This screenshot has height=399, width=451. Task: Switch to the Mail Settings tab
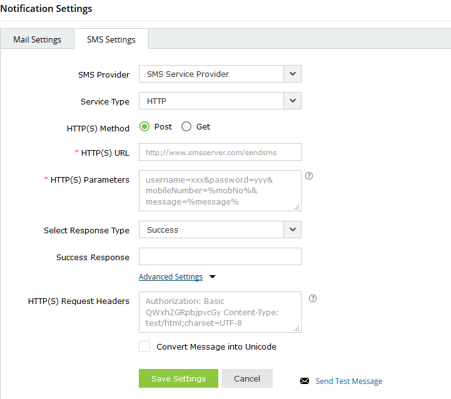click(38, 39)
